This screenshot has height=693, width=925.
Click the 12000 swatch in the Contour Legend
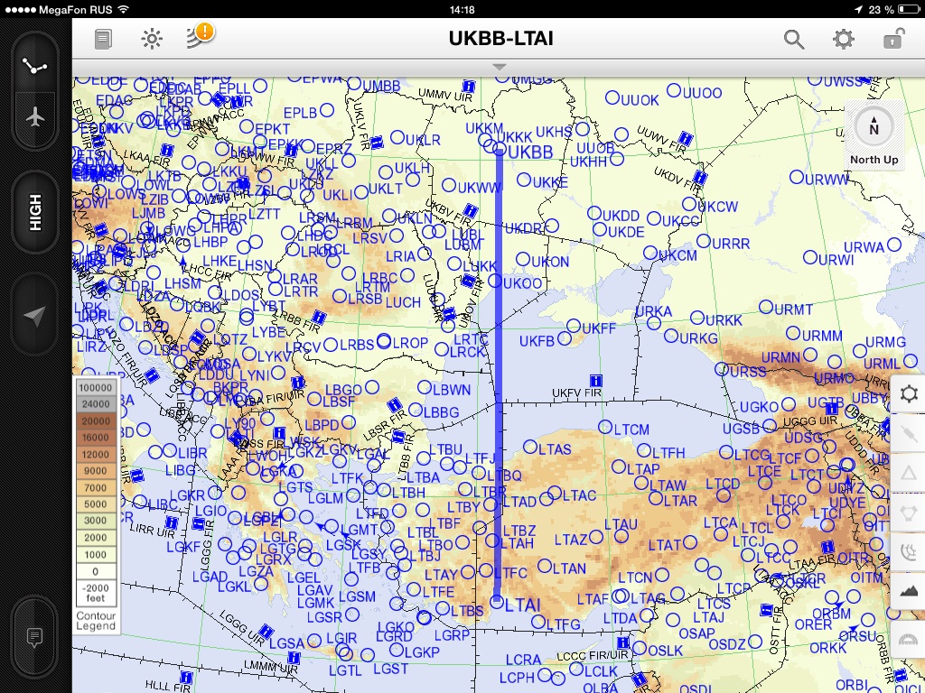[x=95, y=455]
